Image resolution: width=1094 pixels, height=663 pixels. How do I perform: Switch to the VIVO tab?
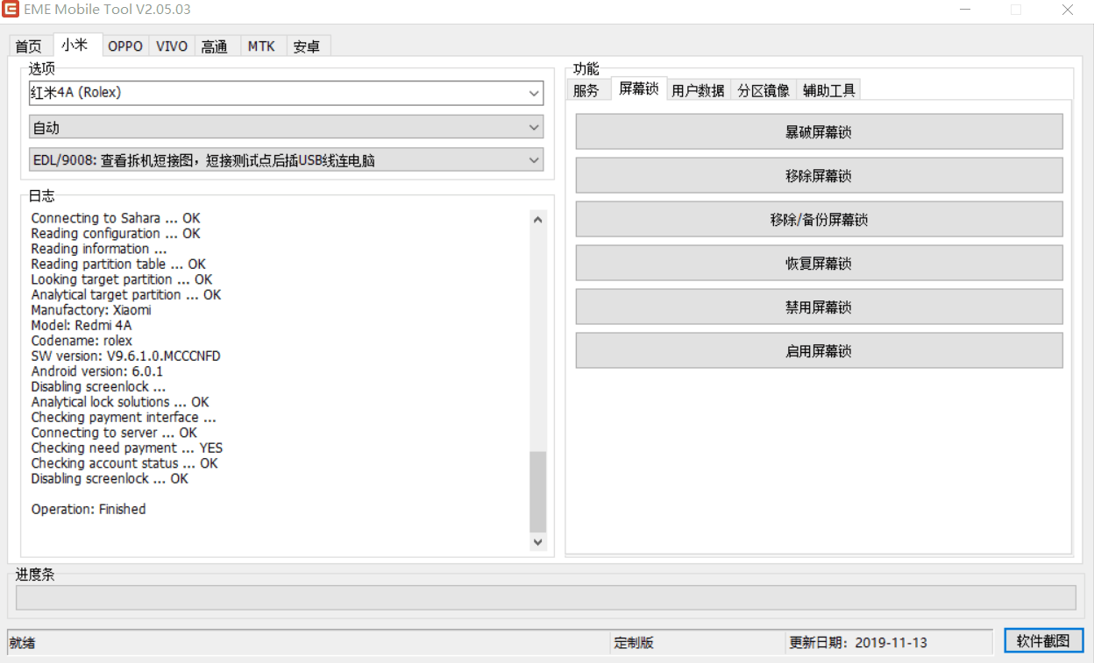click(x=172, y=46)
